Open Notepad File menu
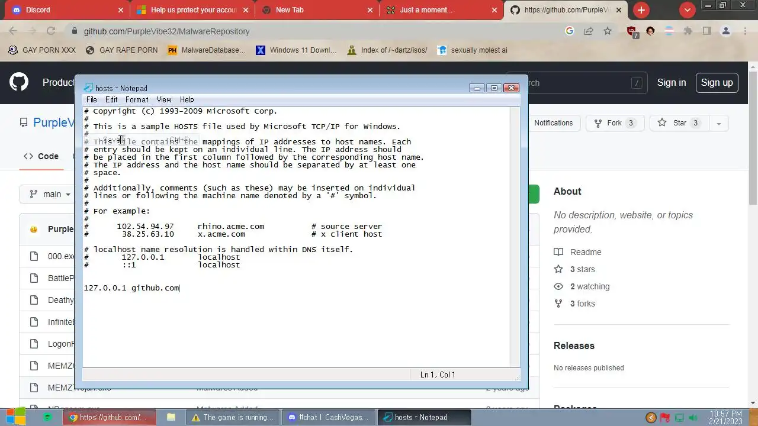Image resolution: width=758 pixels, height=426 pixels. 91,99
